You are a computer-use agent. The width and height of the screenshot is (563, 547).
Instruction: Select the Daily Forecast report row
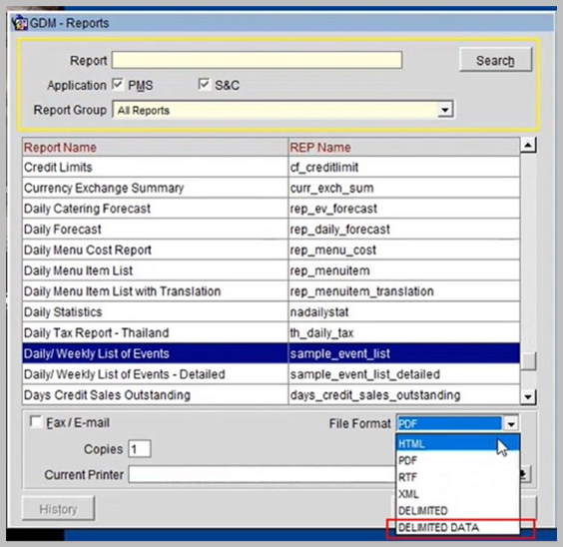click(x=271, y=230)
